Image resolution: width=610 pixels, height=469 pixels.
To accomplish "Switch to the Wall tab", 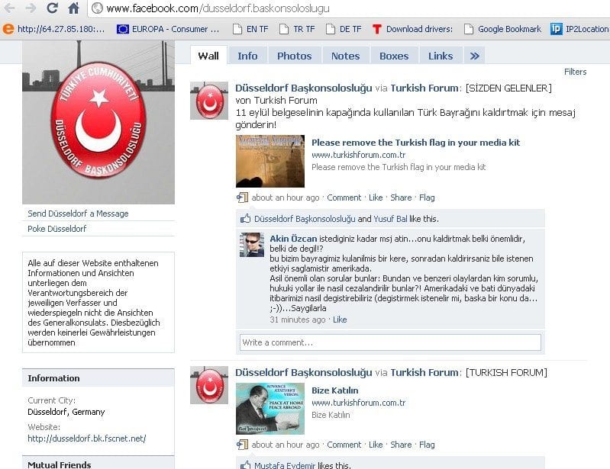I will tap(208, 56).
